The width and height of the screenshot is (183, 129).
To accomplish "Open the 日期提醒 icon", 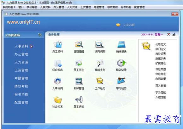I will coord(79,45).
